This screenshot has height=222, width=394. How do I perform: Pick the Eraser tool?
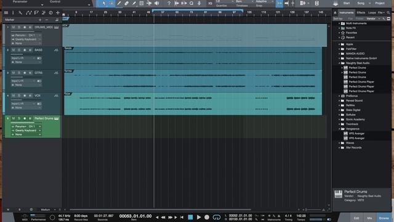pos(126,3)
